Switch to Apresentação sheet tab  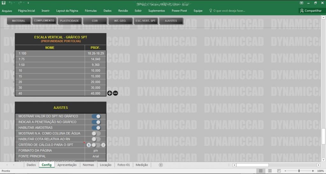point(67,165)
